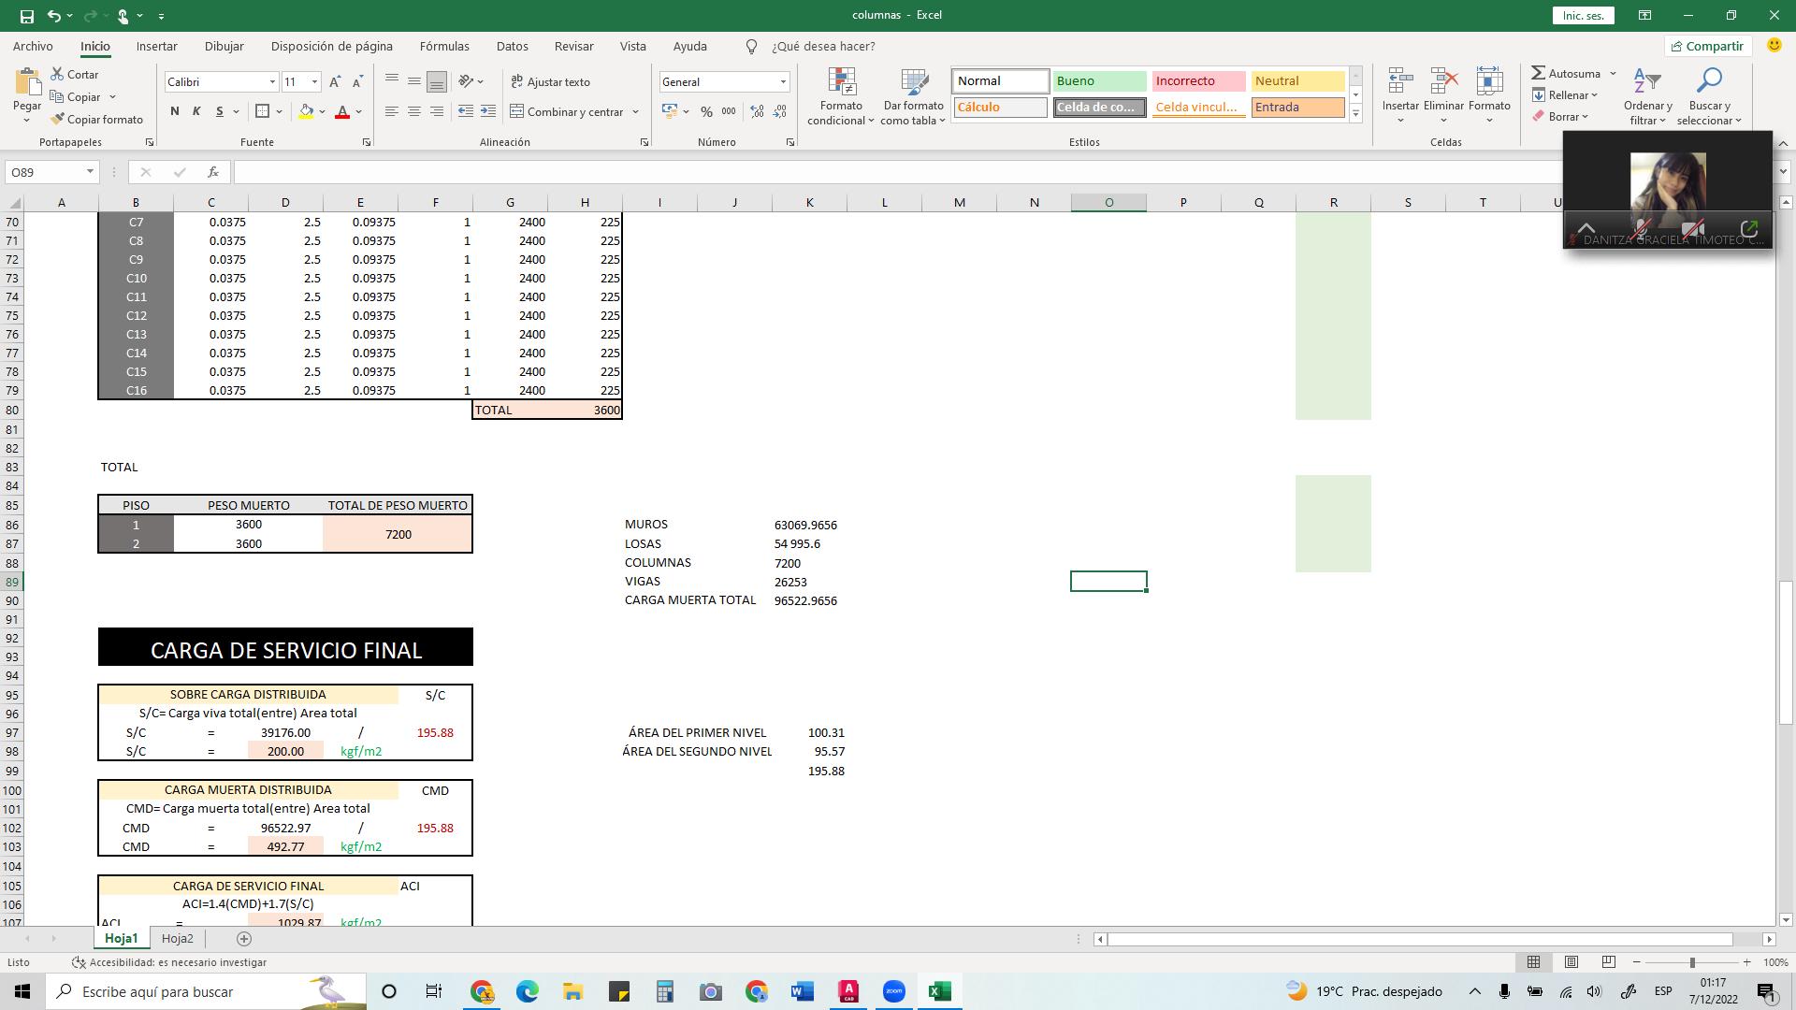Screen dimensions: 1796x1010
Task: Click the zoom slider handle
Action: [x=1691, y=962]
